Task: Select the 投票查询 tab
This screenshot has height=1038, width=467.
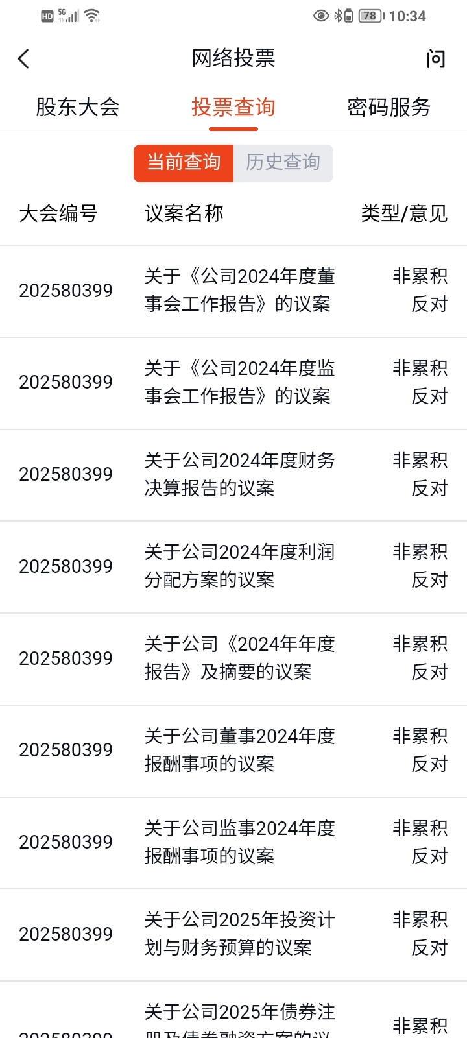Action: (233, 107)
